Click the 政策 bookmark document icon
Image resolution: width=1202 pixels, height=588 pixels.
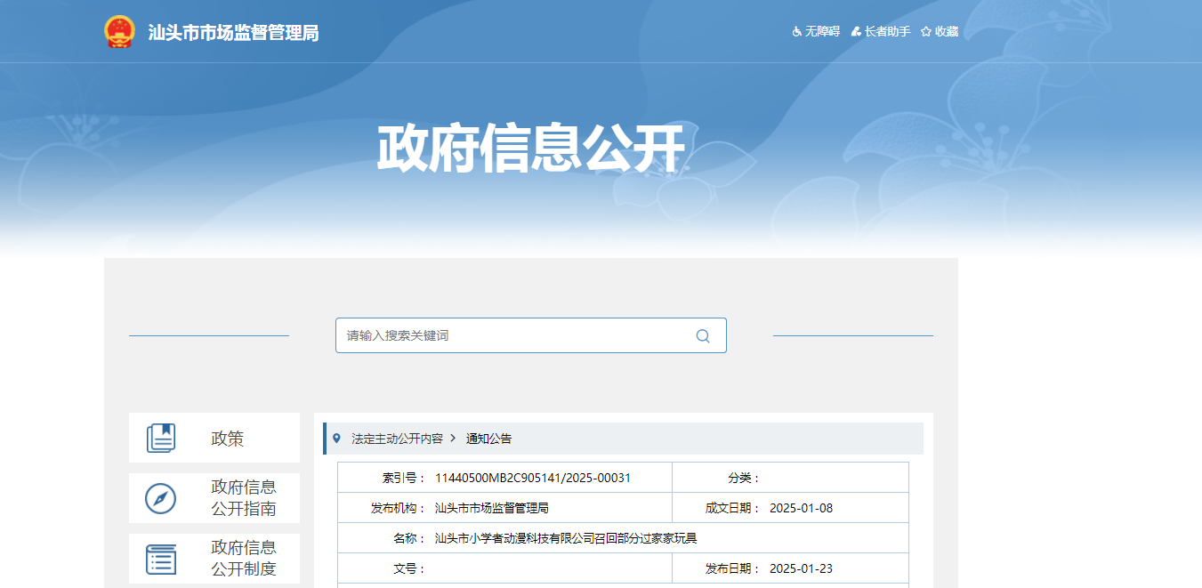pos(161,438)
